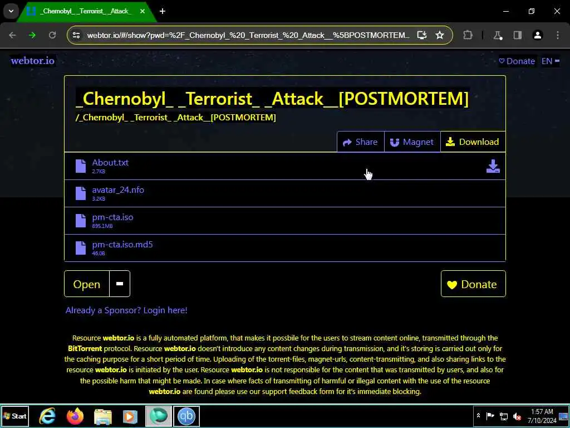
Task: Click the folder path under the title
Action: (x=175, y=118)
